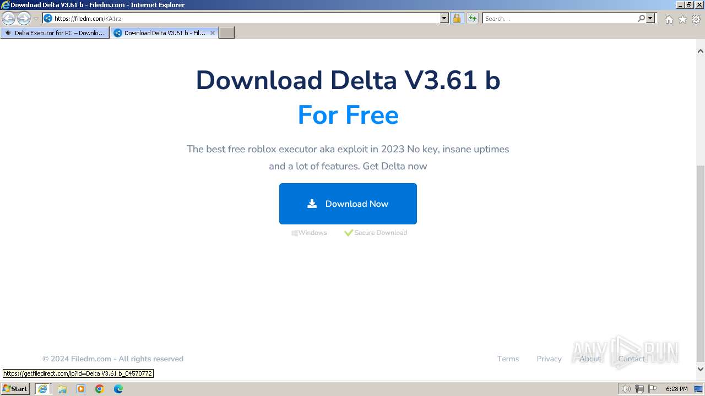
Task: Open the About footer link
Action: pos(590,359)
